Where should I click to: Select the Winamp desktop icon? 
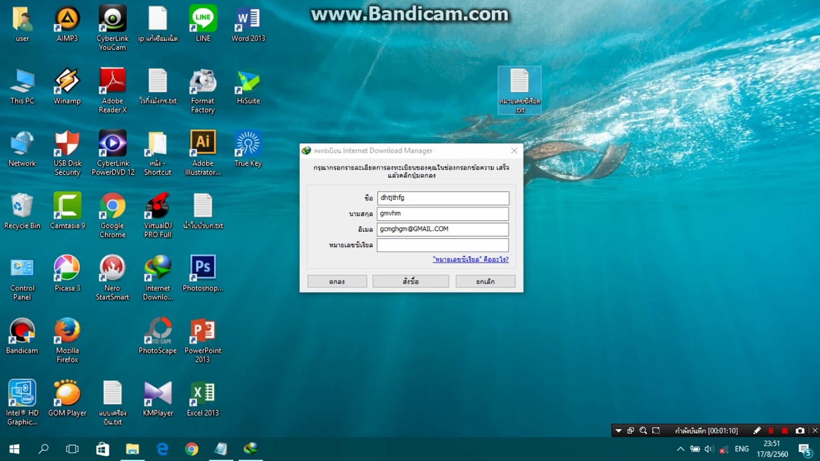pos(67,86)
